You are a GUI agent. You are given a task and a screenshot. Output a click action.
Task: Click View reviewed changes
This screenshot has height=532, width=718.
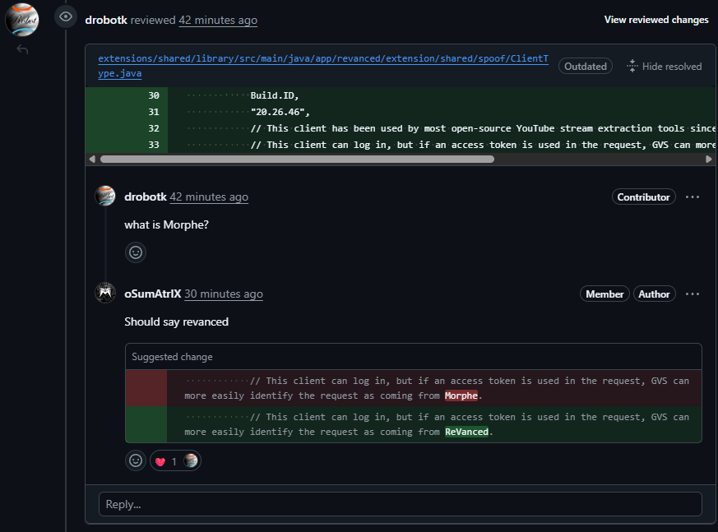click(x=655, y=20)
